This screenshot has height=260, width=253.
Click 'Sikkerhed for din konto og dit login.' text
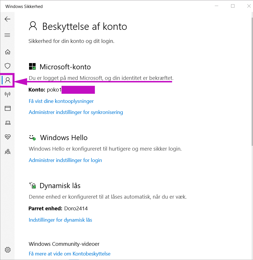click(72, 41)
